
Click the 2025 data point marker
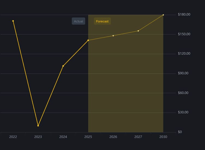(x=88, y=40)
